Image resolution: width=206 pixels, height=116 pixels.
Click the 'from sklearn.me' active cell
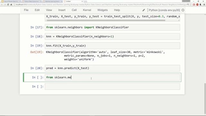pos(112,77)
